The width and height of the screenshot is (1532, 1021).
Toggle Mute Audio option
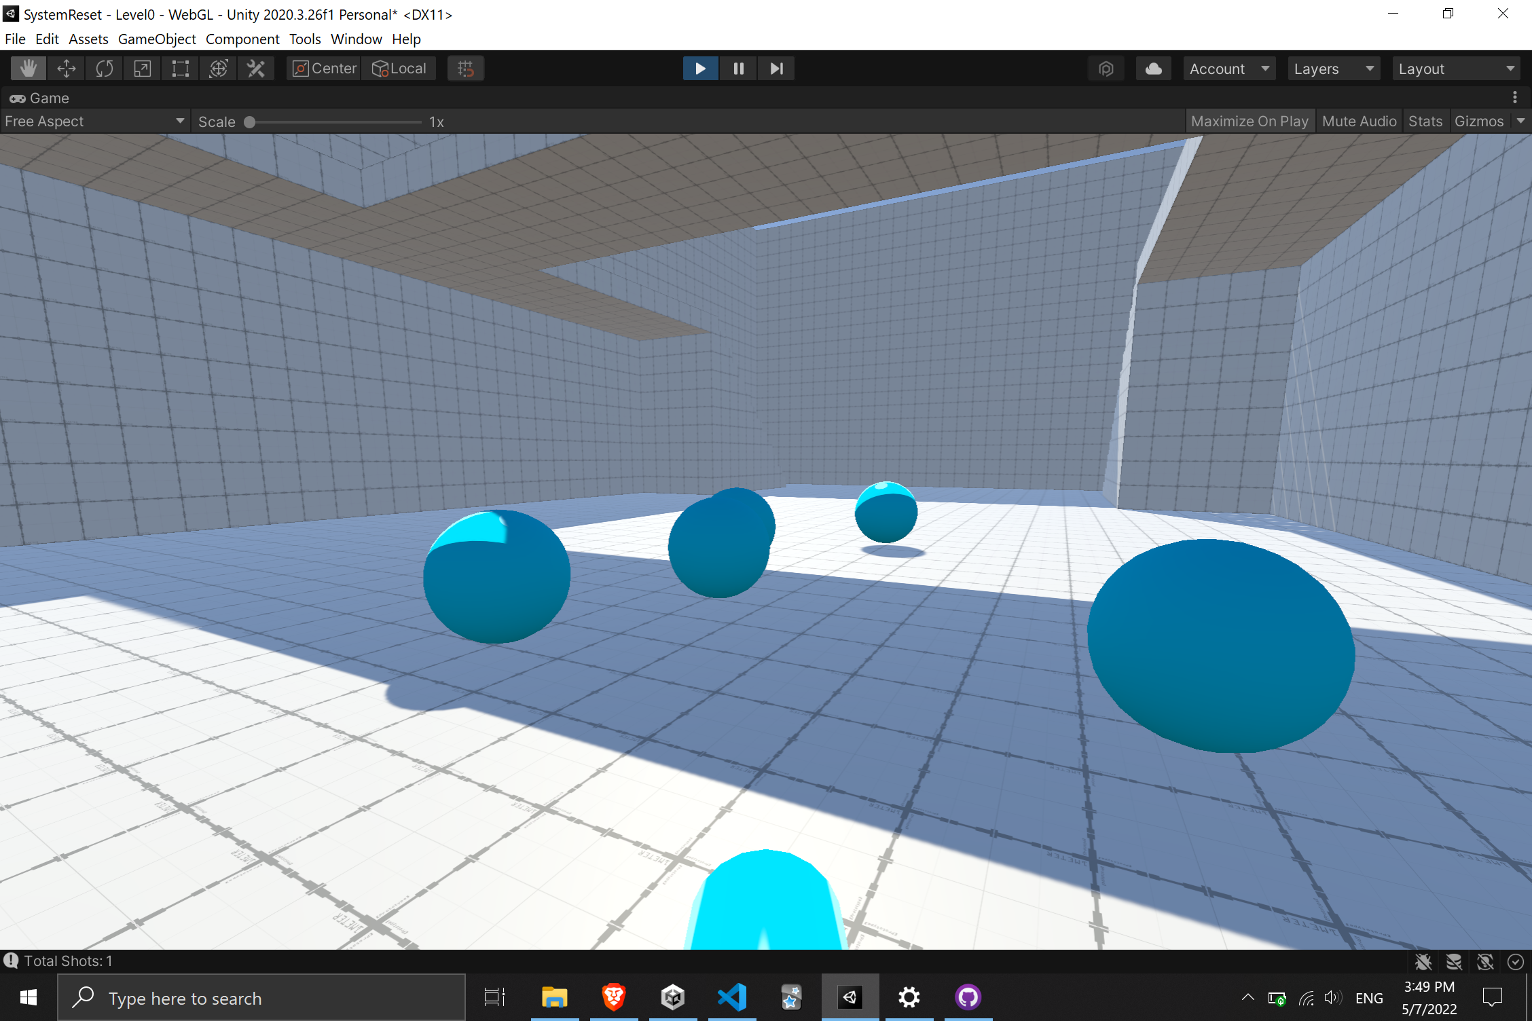[x=1359, y=122]
